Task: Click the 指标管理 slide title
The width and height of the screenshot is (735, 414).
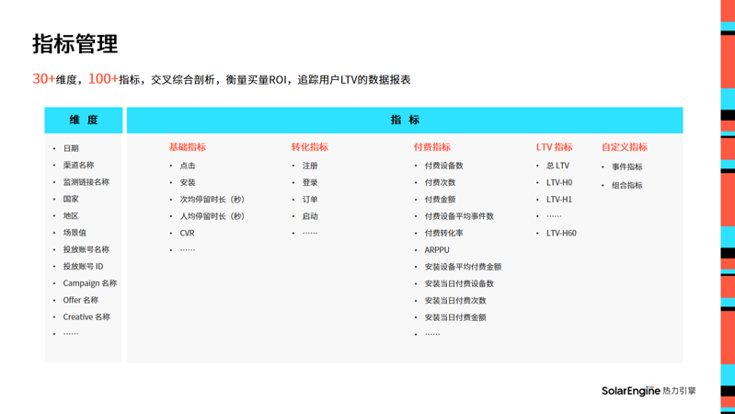Action: [x=75, y=44]
